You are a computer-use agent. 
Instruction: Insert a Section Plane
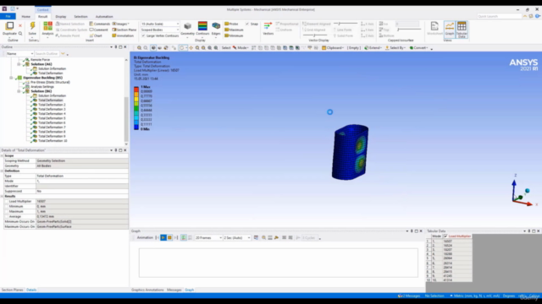tap(124, 30)
